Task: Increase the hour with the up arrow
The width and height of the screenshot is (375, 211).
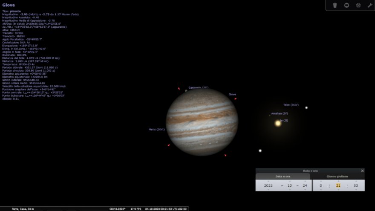Action: (x=320, y=181)
